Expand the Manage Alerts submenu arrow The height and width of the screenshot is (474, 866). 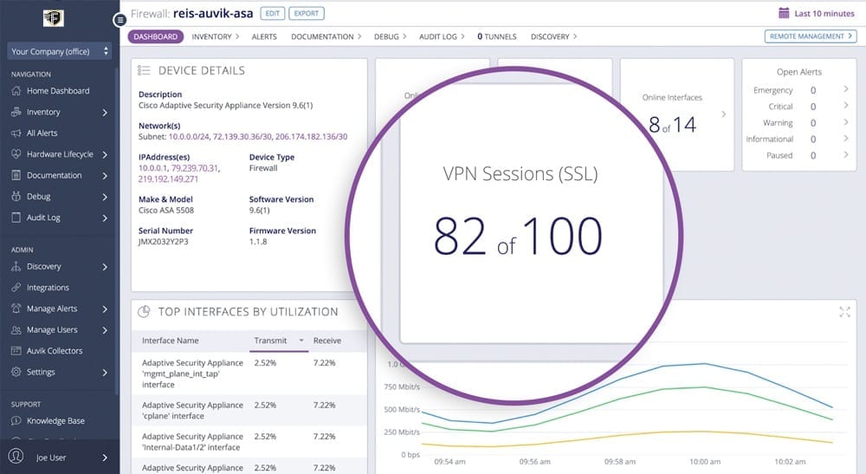[x=105, y=308]
